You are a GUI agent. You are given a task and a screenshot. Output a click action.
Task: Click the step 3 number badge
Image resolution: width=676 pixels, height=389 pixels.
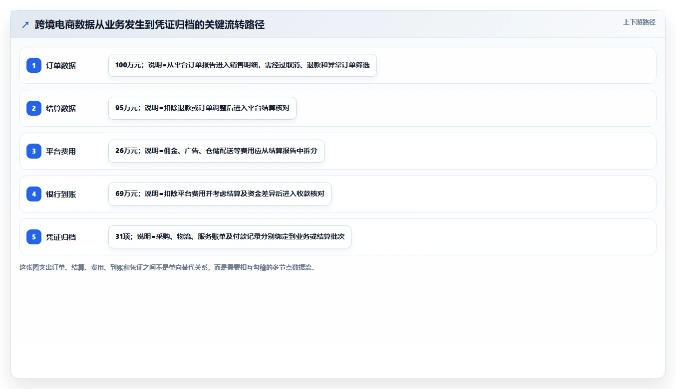coord(34,151)
